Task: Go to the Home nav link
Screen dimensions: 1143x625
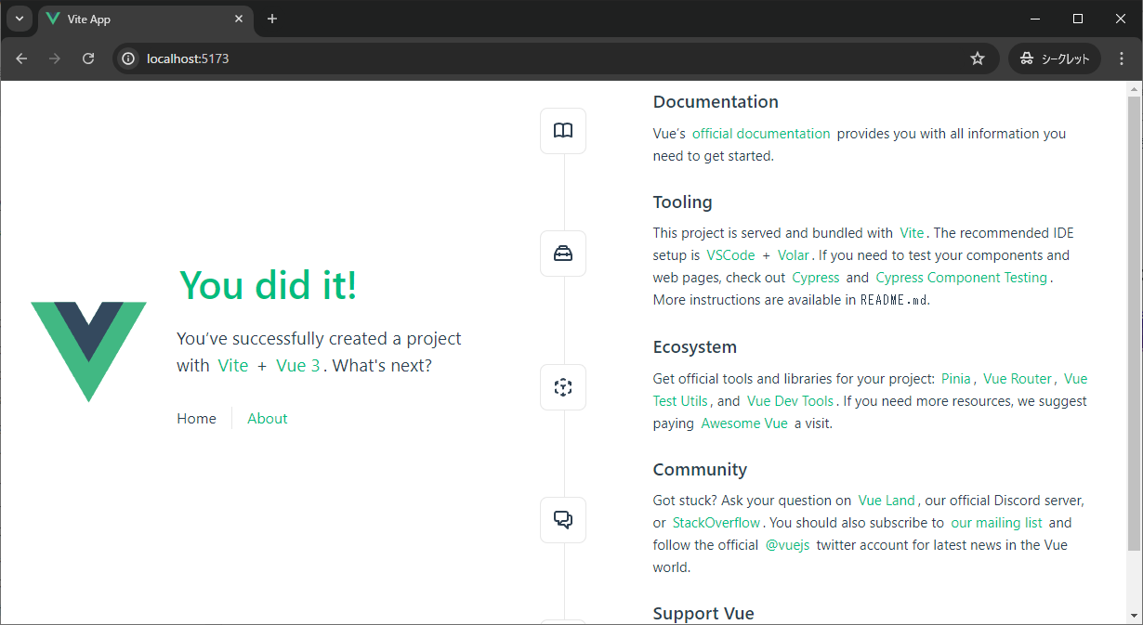Action: (196, 419)
